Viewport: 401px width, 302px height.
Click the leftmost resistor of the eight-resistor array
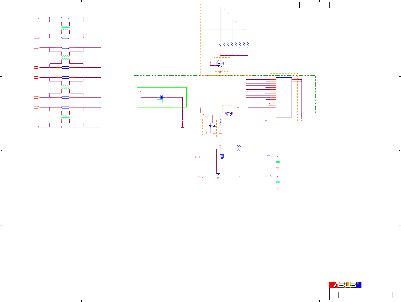220,45
